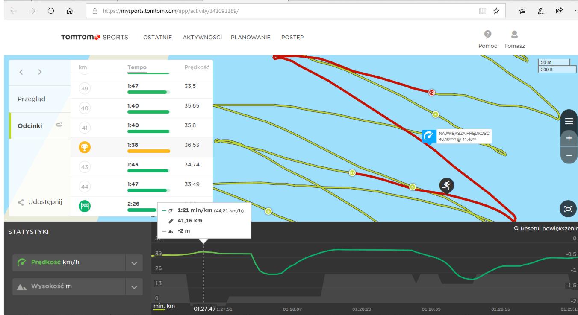
Task: Click the yellow marker 4 on map
Action: click(436, 114)
